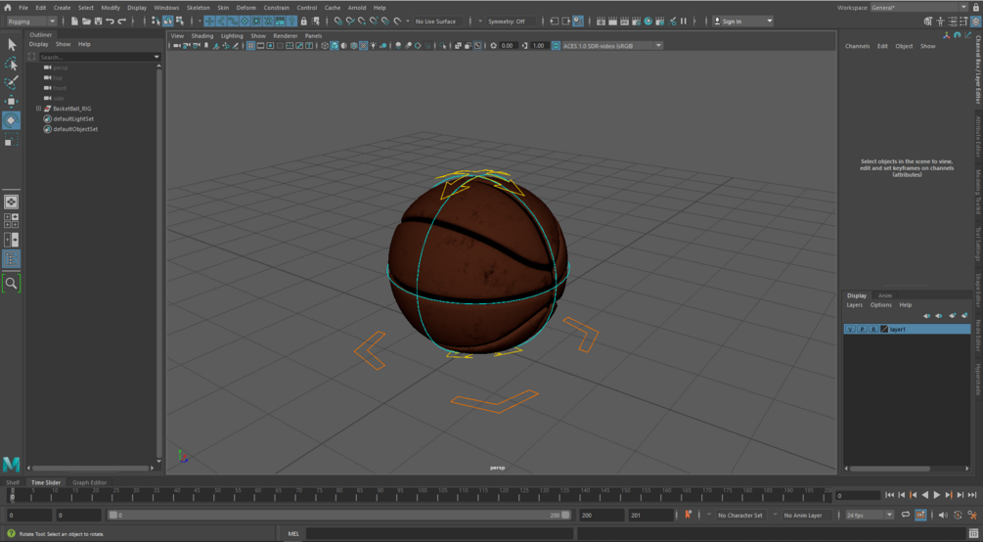The height and width of the screenshot is (542, 983).
Task: Open the search magnifier in toolbox
Action: click(x=12, y=284)
